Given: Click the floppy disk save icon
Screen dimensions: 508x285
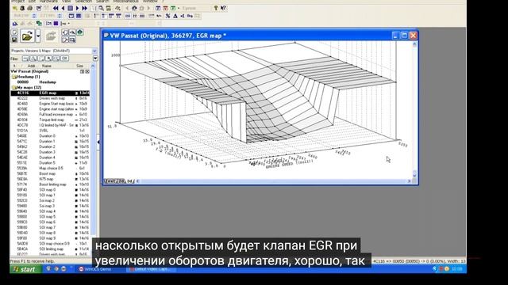Looking at the screenshot, I should click(14, 39).
